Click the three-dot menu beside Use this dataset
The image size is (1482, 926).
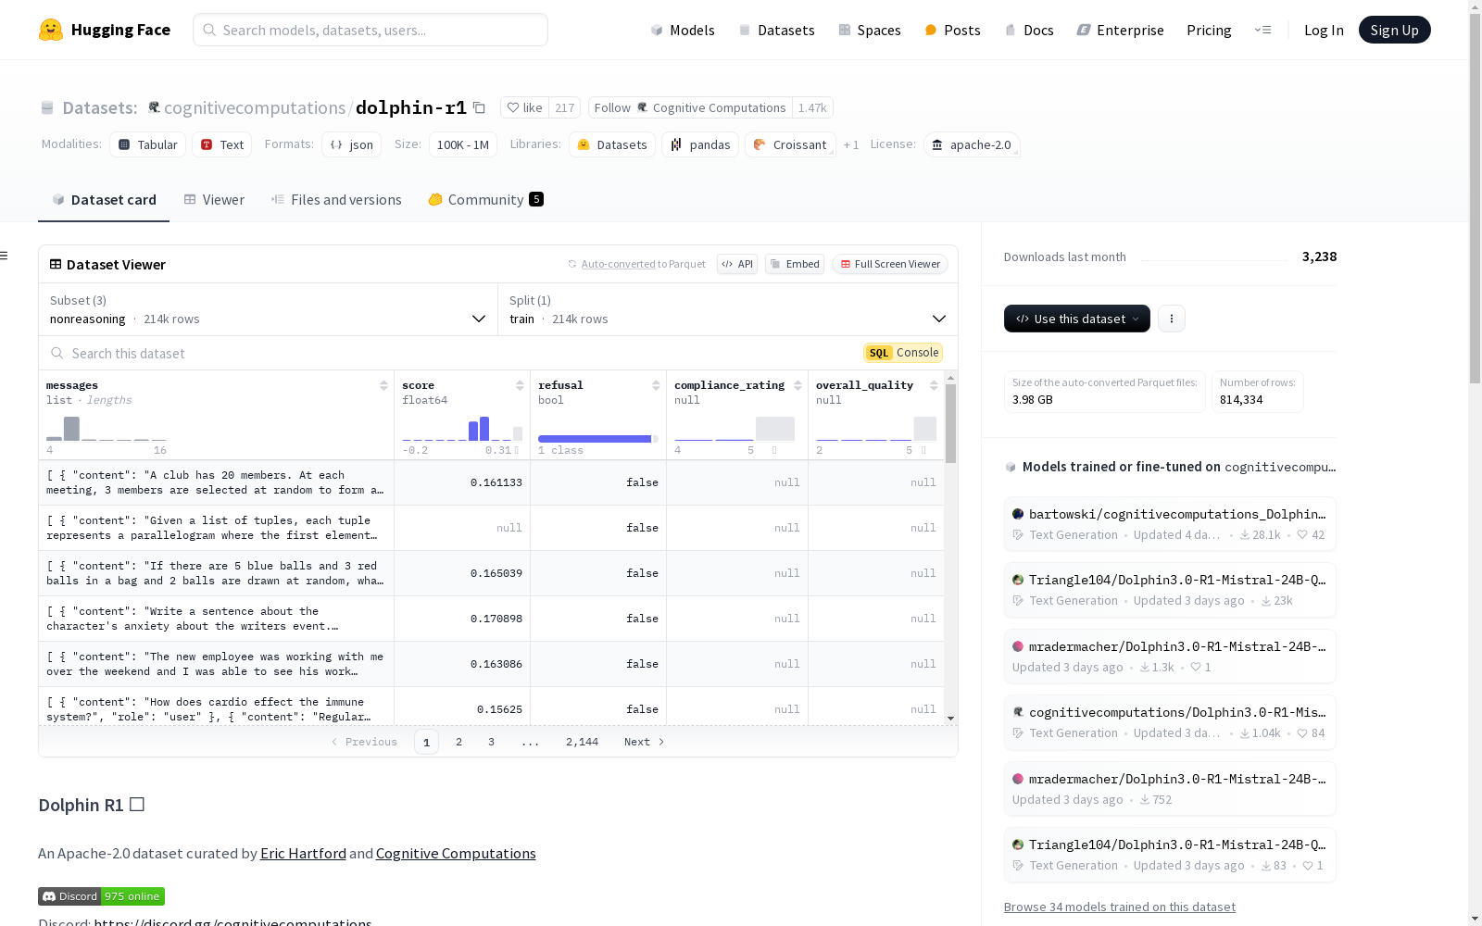[1172, 319]
